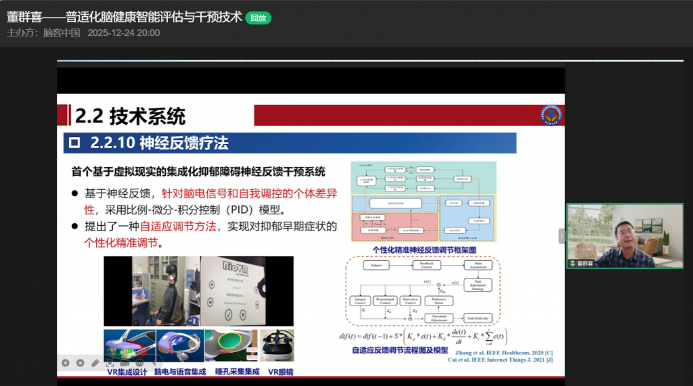Click the 个性化精准神经反馈调节框架图 diagram

[x=423, y=201]
